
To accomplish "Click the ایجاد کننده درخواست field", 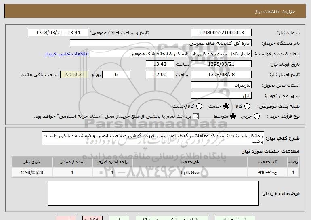I will [171, 54].
